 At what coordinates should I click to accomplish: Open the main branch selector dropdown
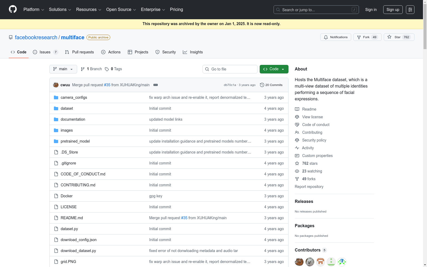tap(63, 69)
